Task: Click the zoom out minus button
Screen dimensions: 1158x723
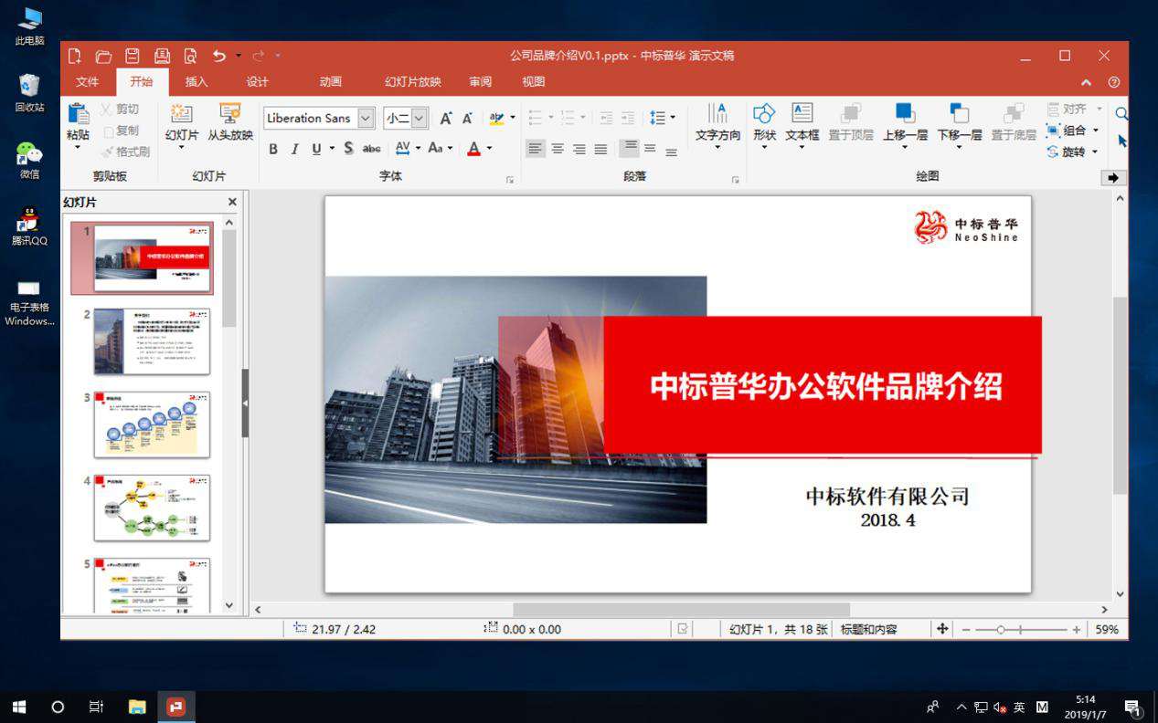Action: coord(966,630)
